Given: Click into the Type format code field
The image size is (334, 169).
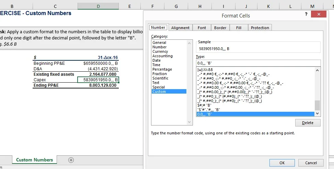Looking at the screenshot, I should click(x=257, y=63).
